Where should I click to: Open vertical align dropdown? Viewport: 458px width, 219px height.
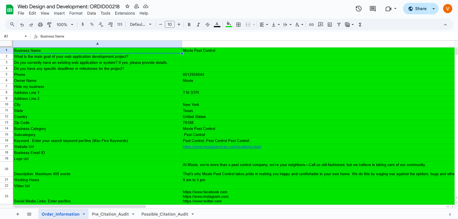point(276,25)
